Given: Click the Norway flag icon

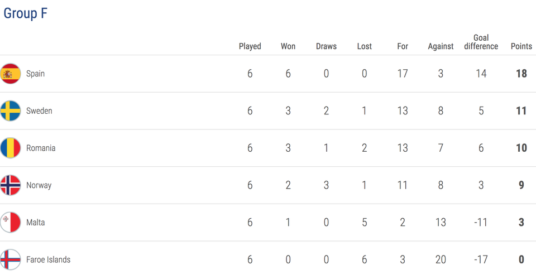Looking at the screenshot, I should (10, 185).
